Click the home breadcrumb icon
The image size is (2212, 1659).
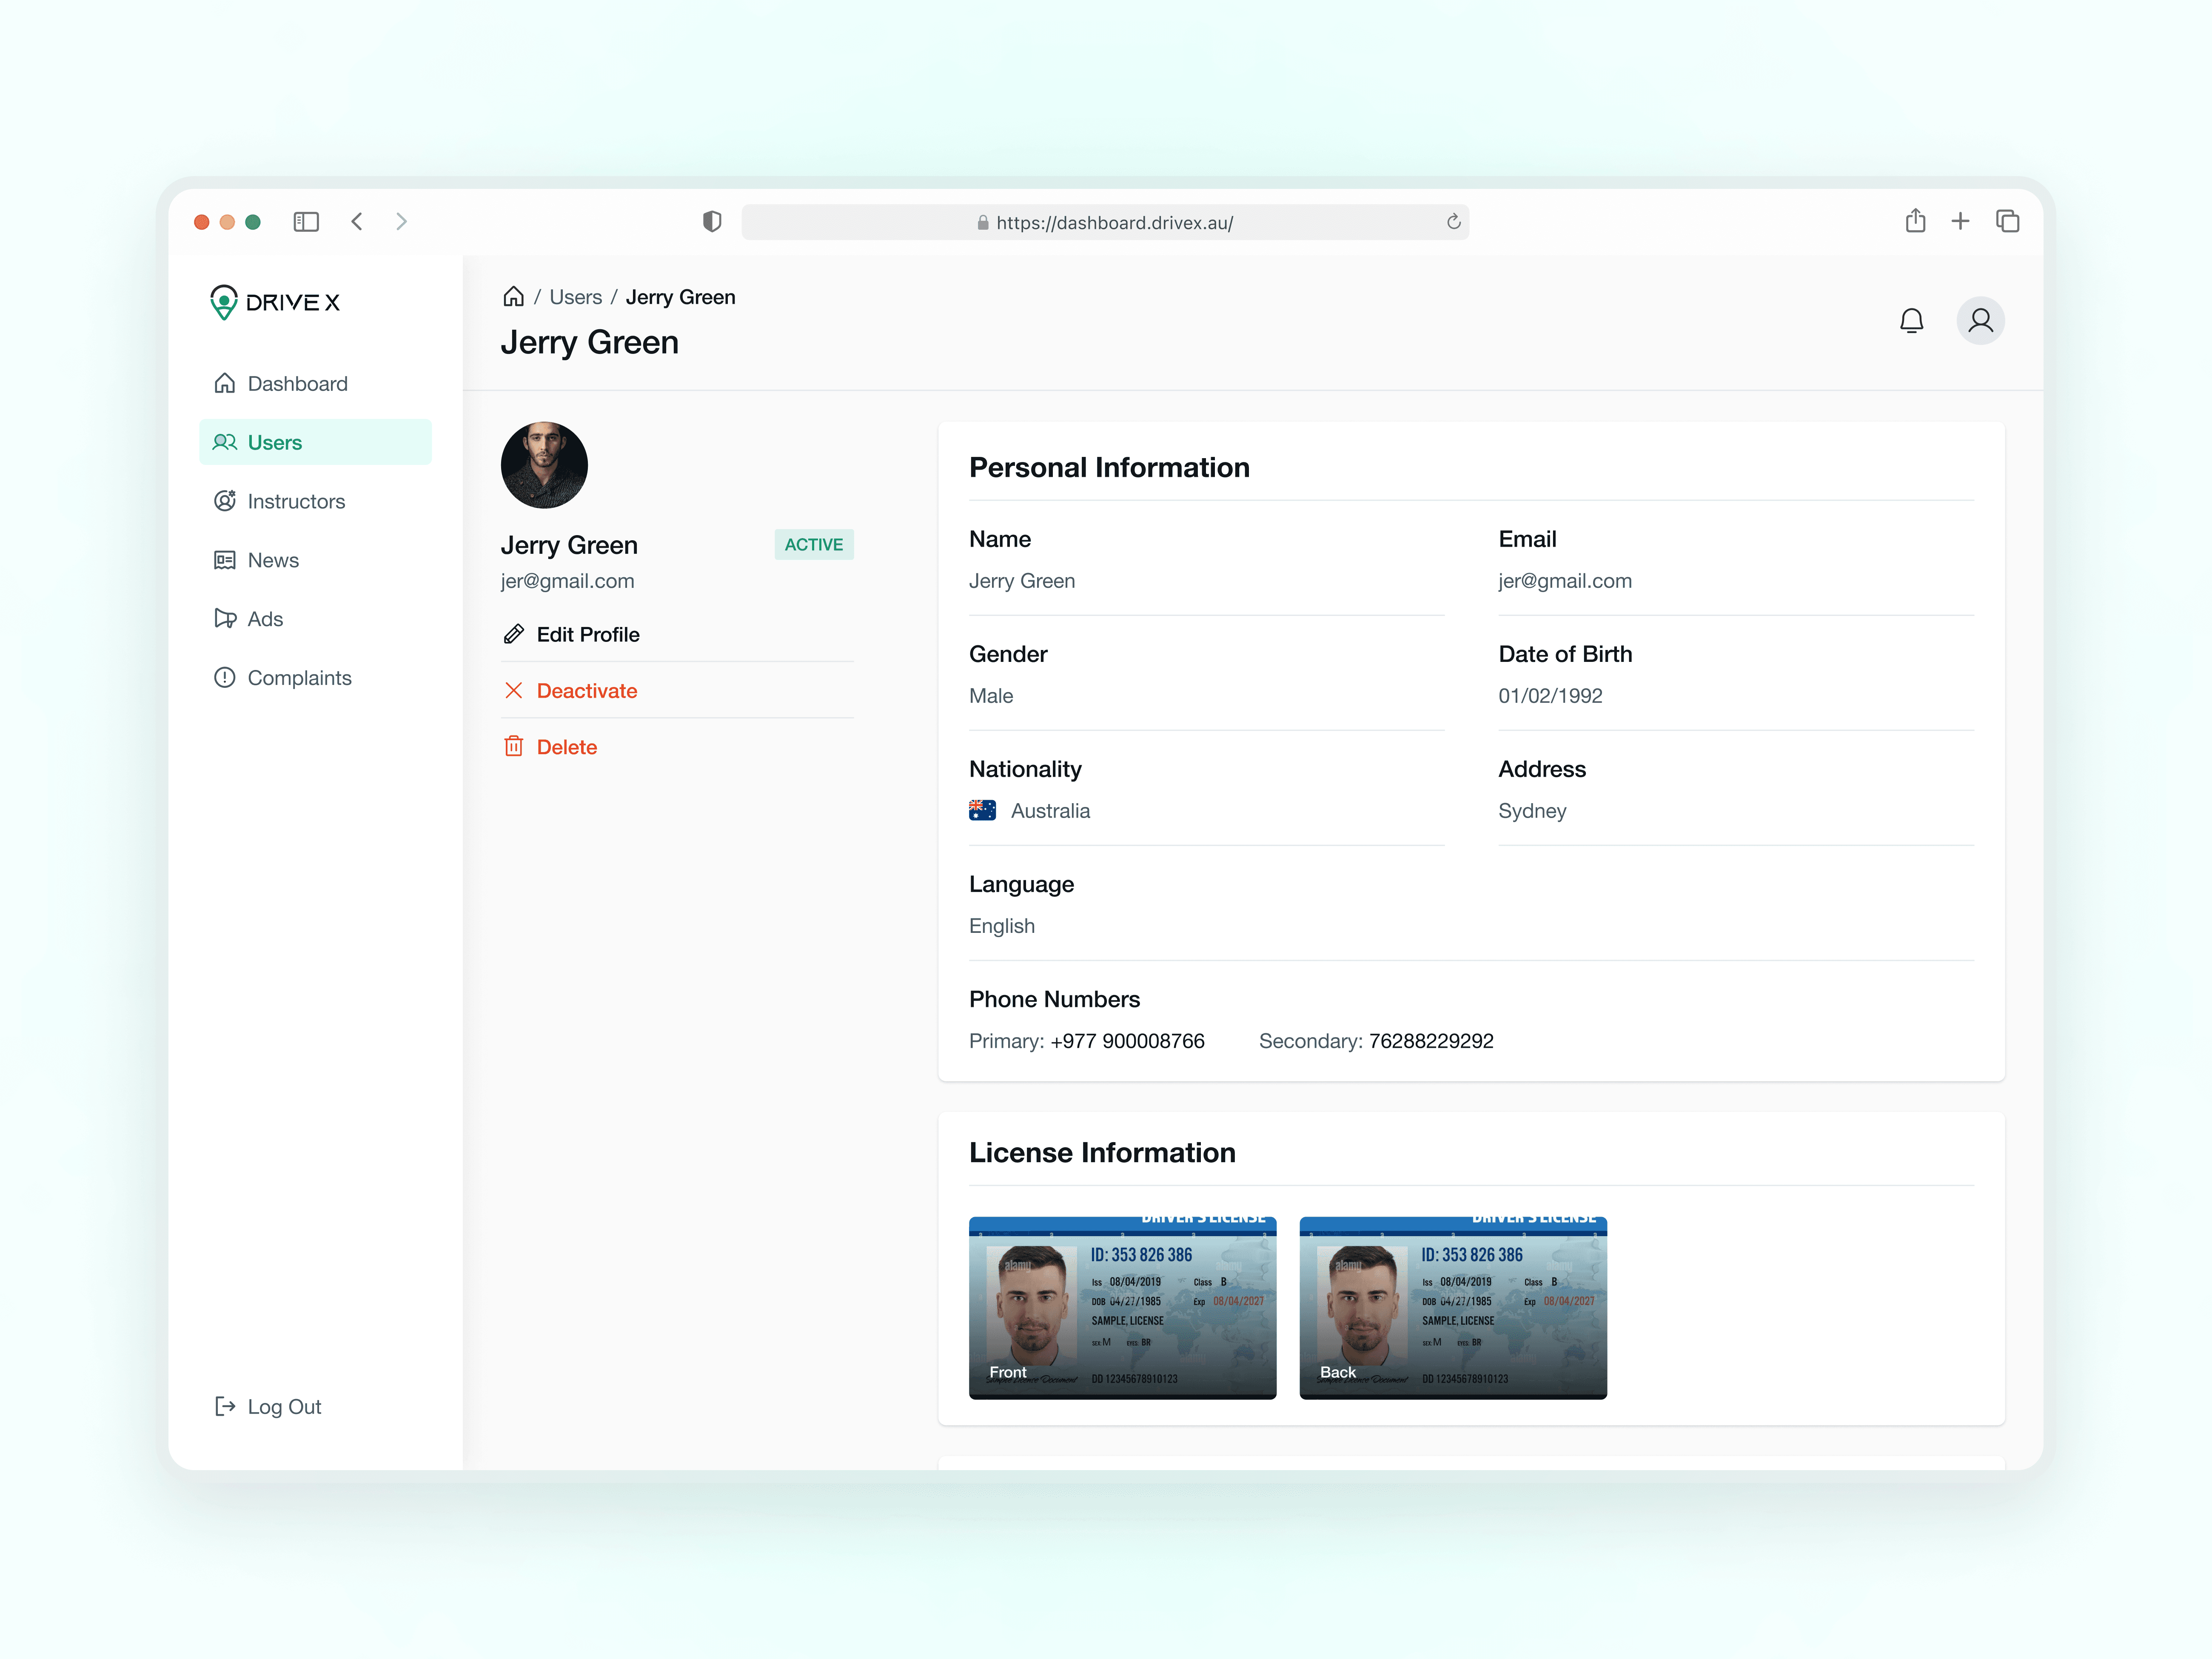point(513,297)
